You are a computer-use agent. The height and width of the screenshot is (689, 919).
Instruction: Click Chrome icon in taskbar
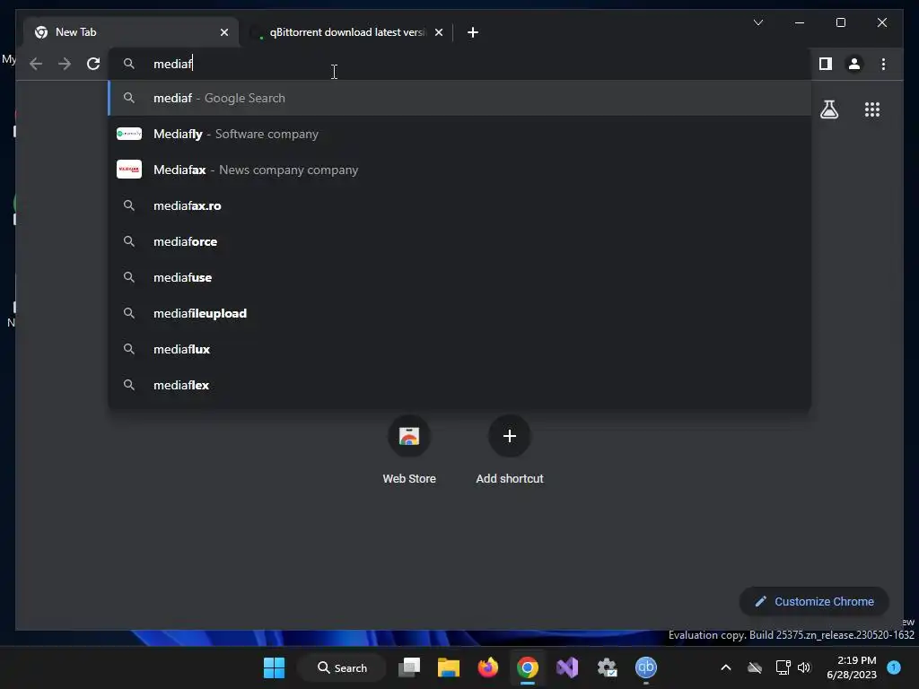pos(528,667)
